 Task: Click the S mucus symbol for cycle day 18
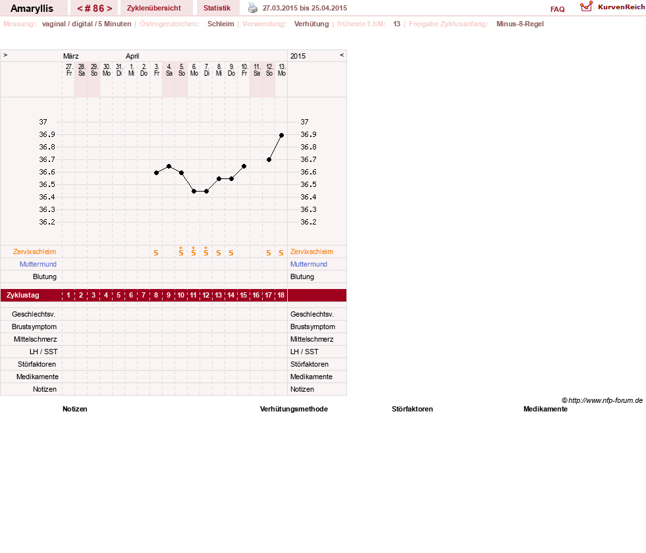(x=281, y=253)
